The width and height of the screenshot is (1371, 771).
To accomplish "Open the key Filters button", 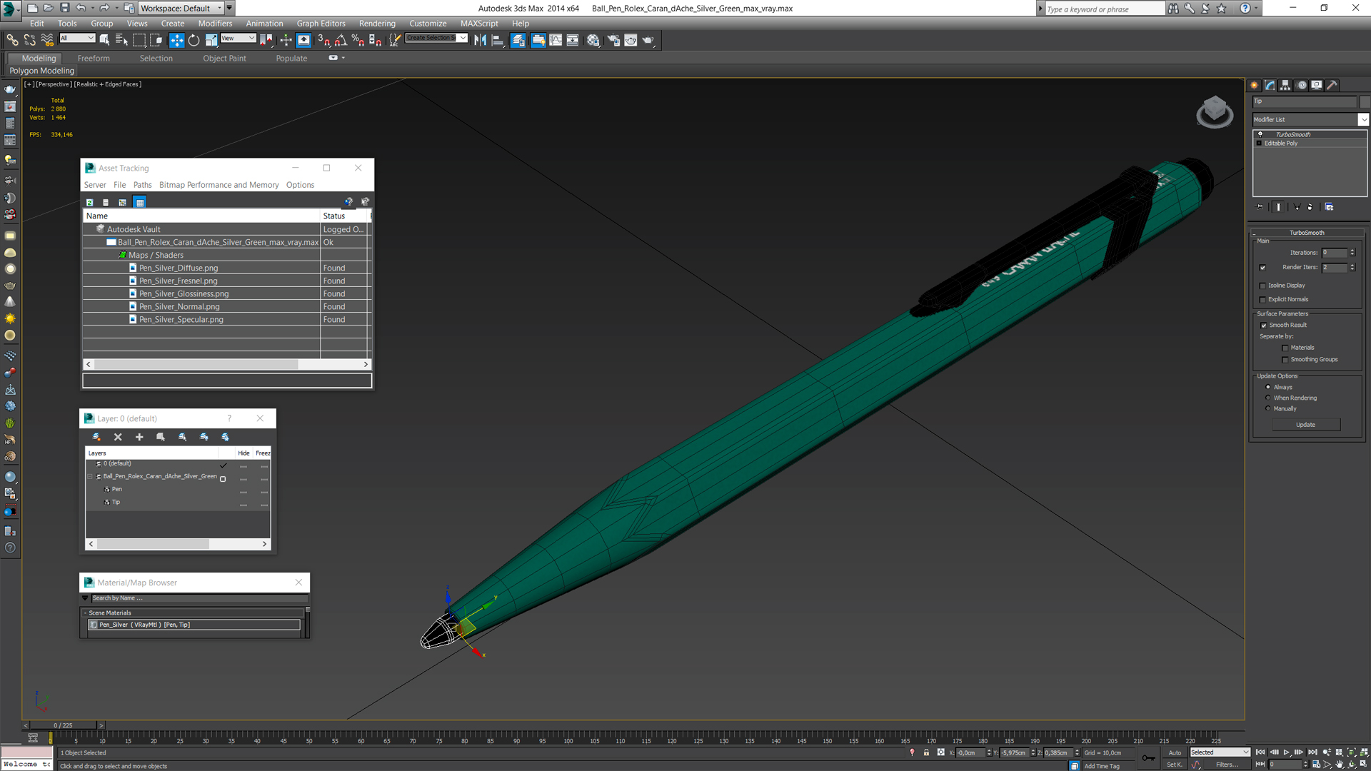I will [1227, 765].
